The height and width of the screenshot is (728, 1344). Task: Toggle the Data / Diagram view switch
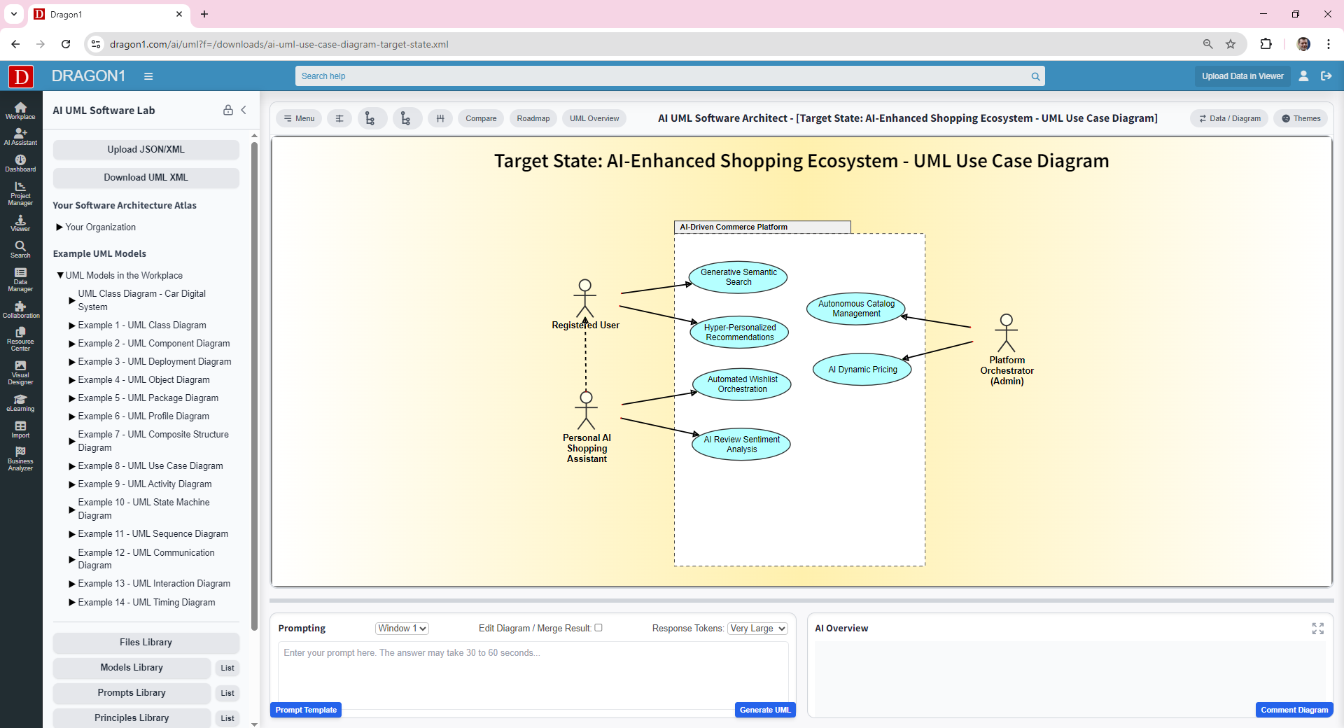pyautogui.click(x=1228, y=118)
